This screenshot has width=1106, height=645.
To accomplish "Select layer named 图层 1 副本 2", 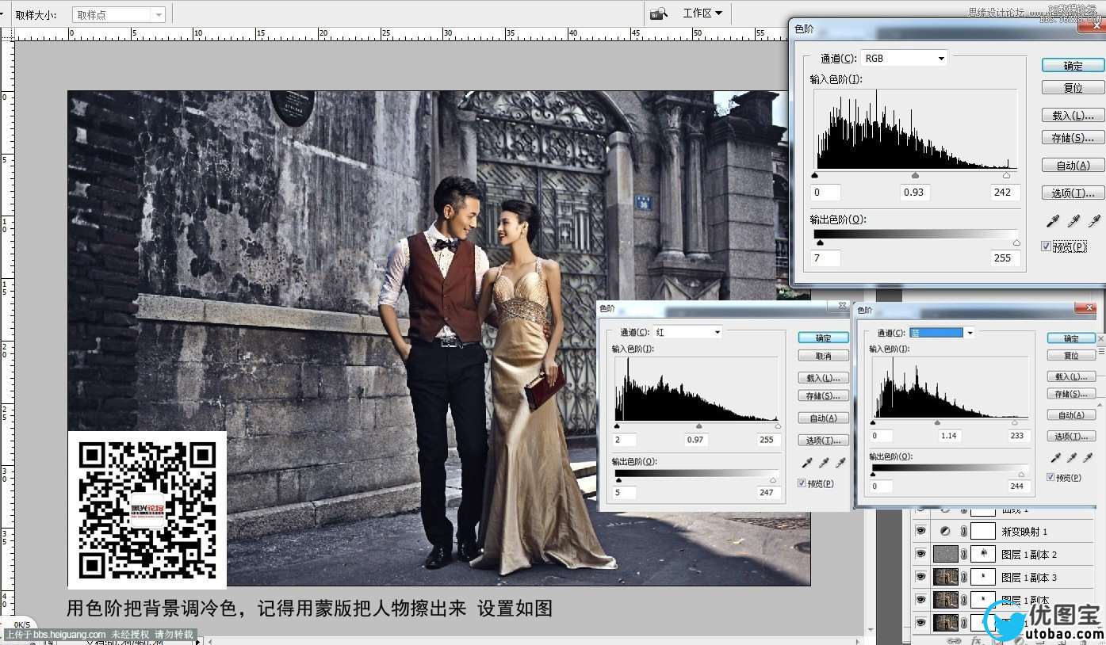I will [x=1029, y=555].
